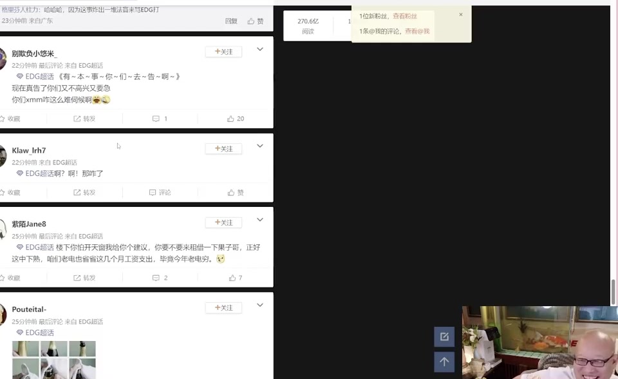Expand the chevron on 别欺负小悠米_'s post
The width and height of the screenshot is (618, 379).
259,49
